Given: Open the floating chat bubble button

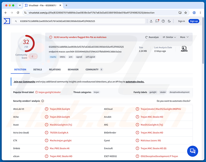Looking at the screenshot, I should pos(192,151).
